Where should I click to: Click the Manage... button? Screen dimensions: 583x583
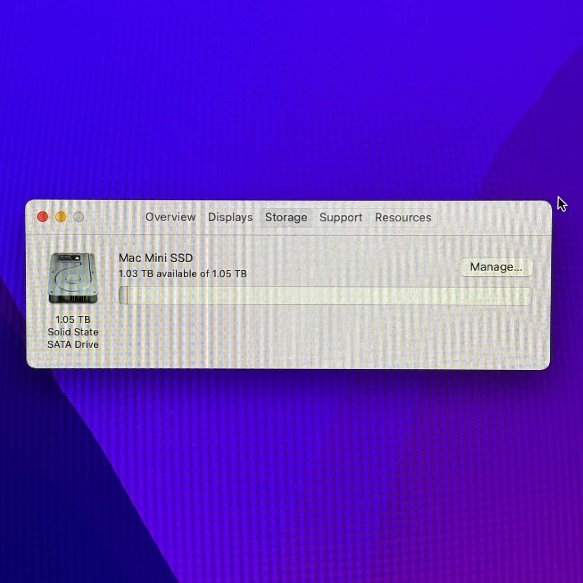(496, 267)
